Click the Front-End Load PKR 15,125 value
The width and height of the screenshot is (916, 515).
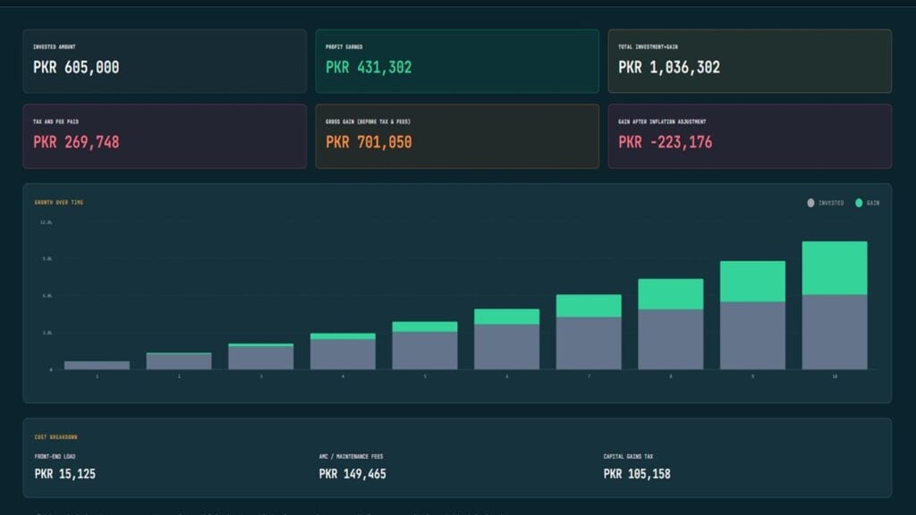click(64, 474)
